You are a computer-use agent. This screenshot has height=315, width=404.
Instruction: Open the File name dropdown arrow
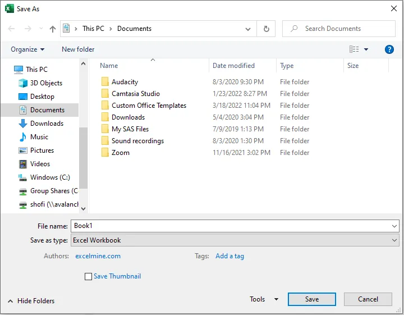pyautogui.click(x=394, y=226)
